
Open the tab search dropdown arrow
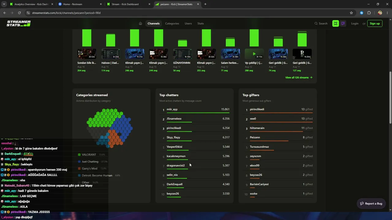click(x=4, y=4)
